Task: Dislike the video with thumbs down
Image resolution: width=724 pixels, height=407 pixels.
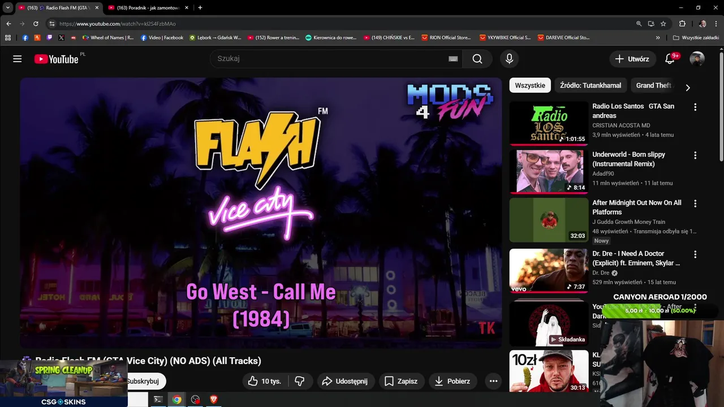Action: click(x=300, y=381)
